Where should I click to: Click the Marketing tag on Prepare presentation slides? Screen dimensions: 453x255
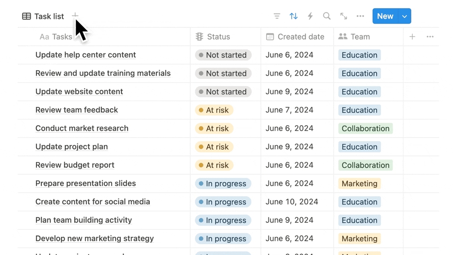point(359,184)
